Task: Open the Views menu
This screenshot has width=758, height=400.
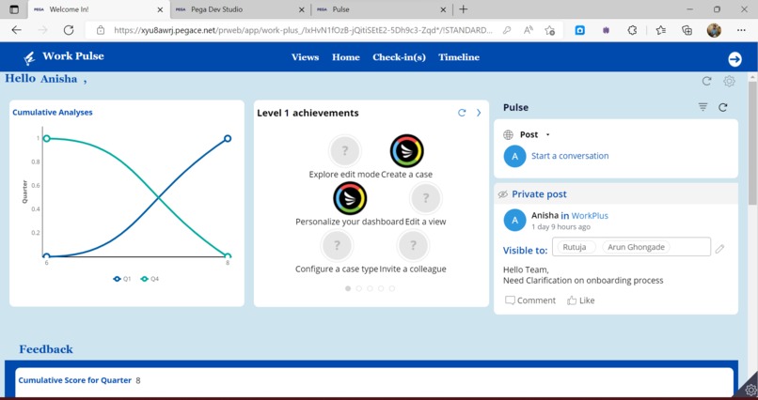Action: pos(305,57)
